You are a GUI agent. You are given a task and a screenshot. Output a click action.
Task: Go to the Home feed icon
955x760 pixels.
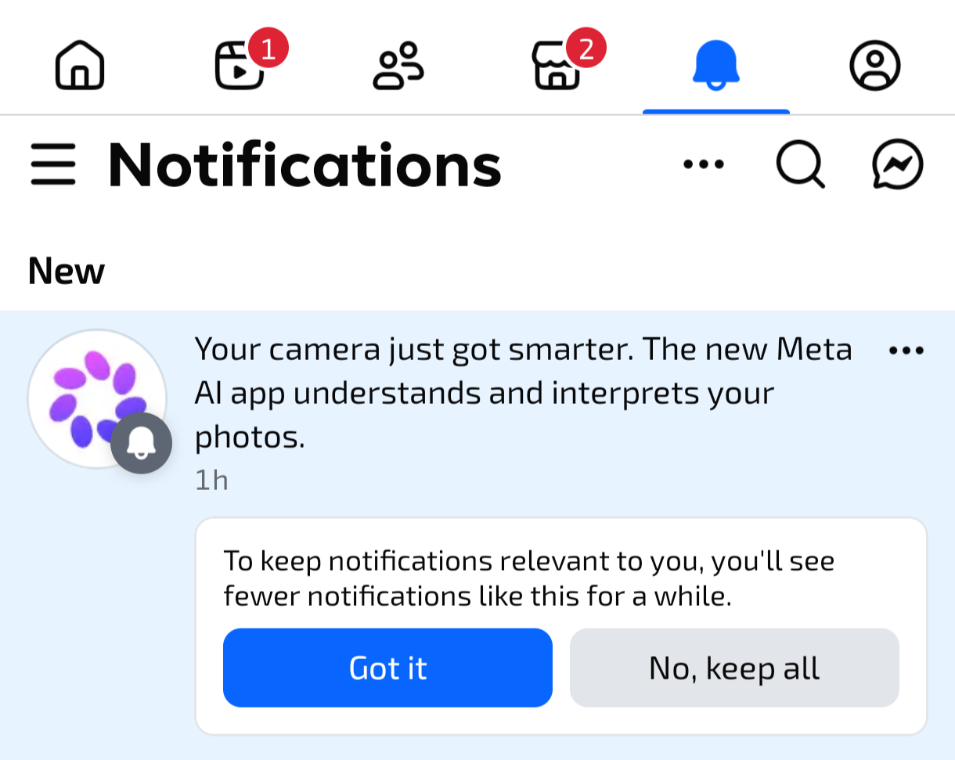[x=80, y=65]
